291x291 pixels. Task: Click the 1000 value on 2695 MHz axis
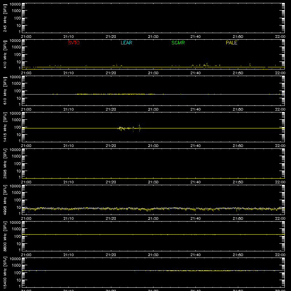tap(16, 156)
